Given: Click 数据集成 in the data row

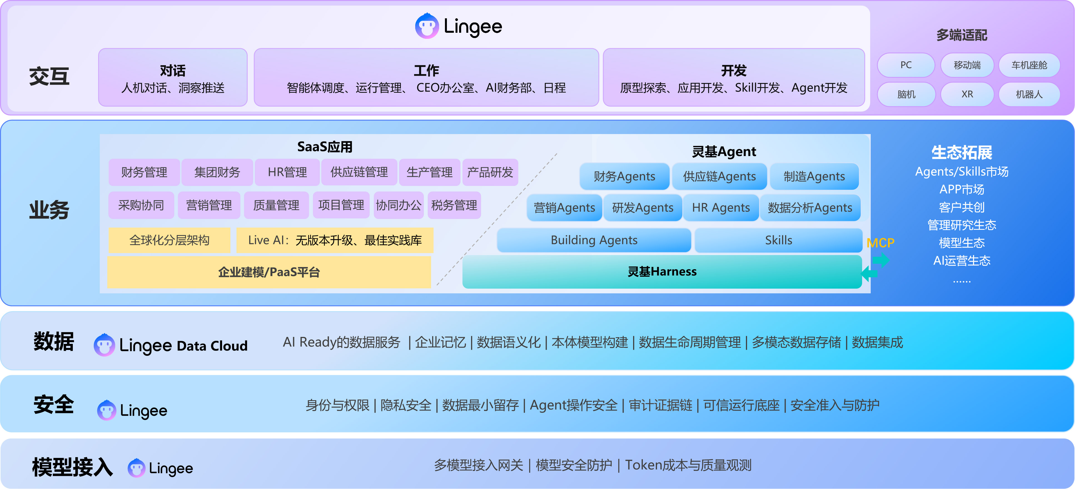Looking at the screenshot, I should (x=877, y=342).
